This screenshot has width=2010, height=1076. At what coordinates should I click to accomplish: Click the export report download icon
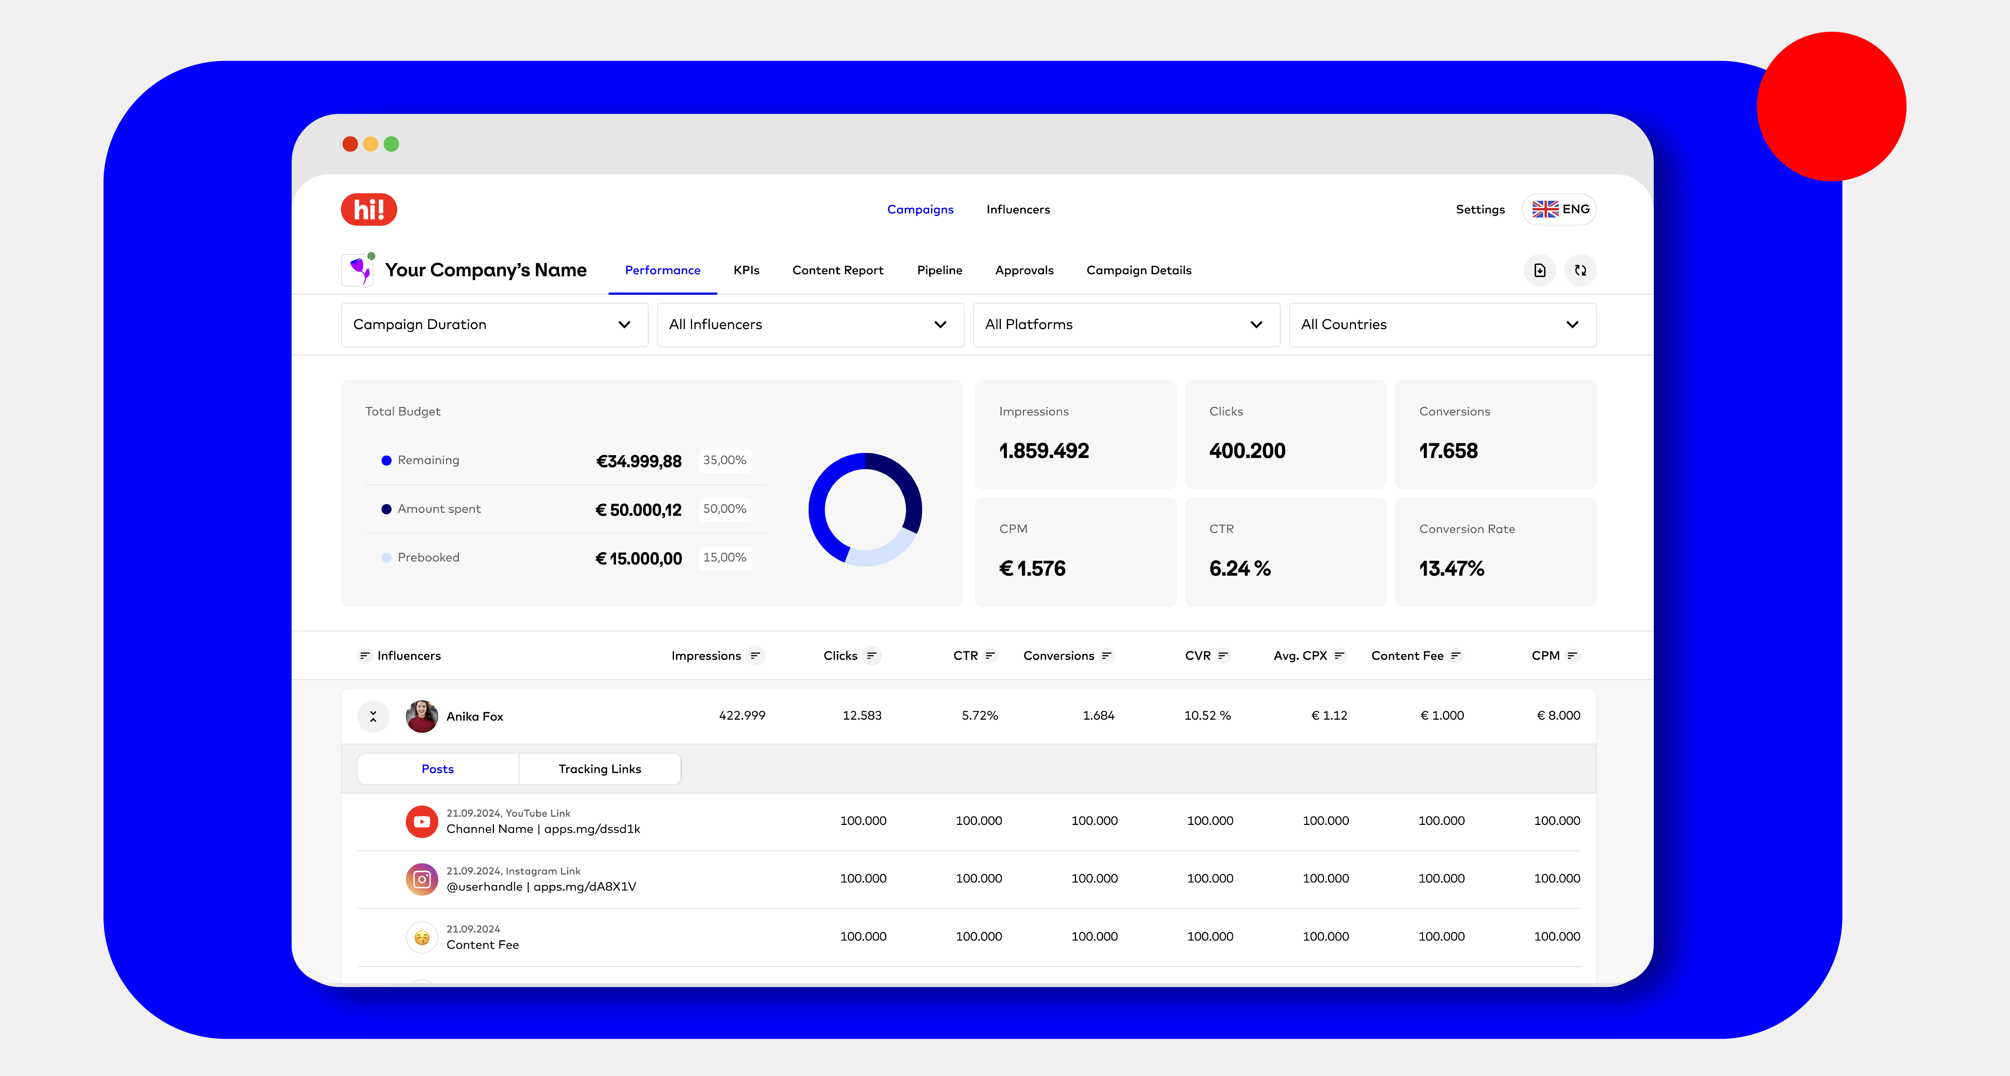(x=1540, y=270)
